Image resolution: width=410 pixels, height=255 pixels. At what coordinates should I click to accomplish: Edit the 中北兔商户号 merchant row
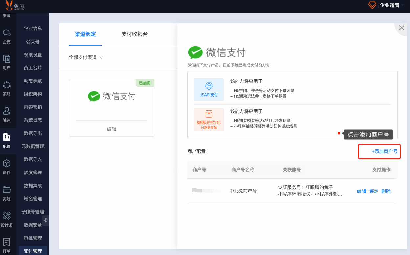tap(362, 191)
